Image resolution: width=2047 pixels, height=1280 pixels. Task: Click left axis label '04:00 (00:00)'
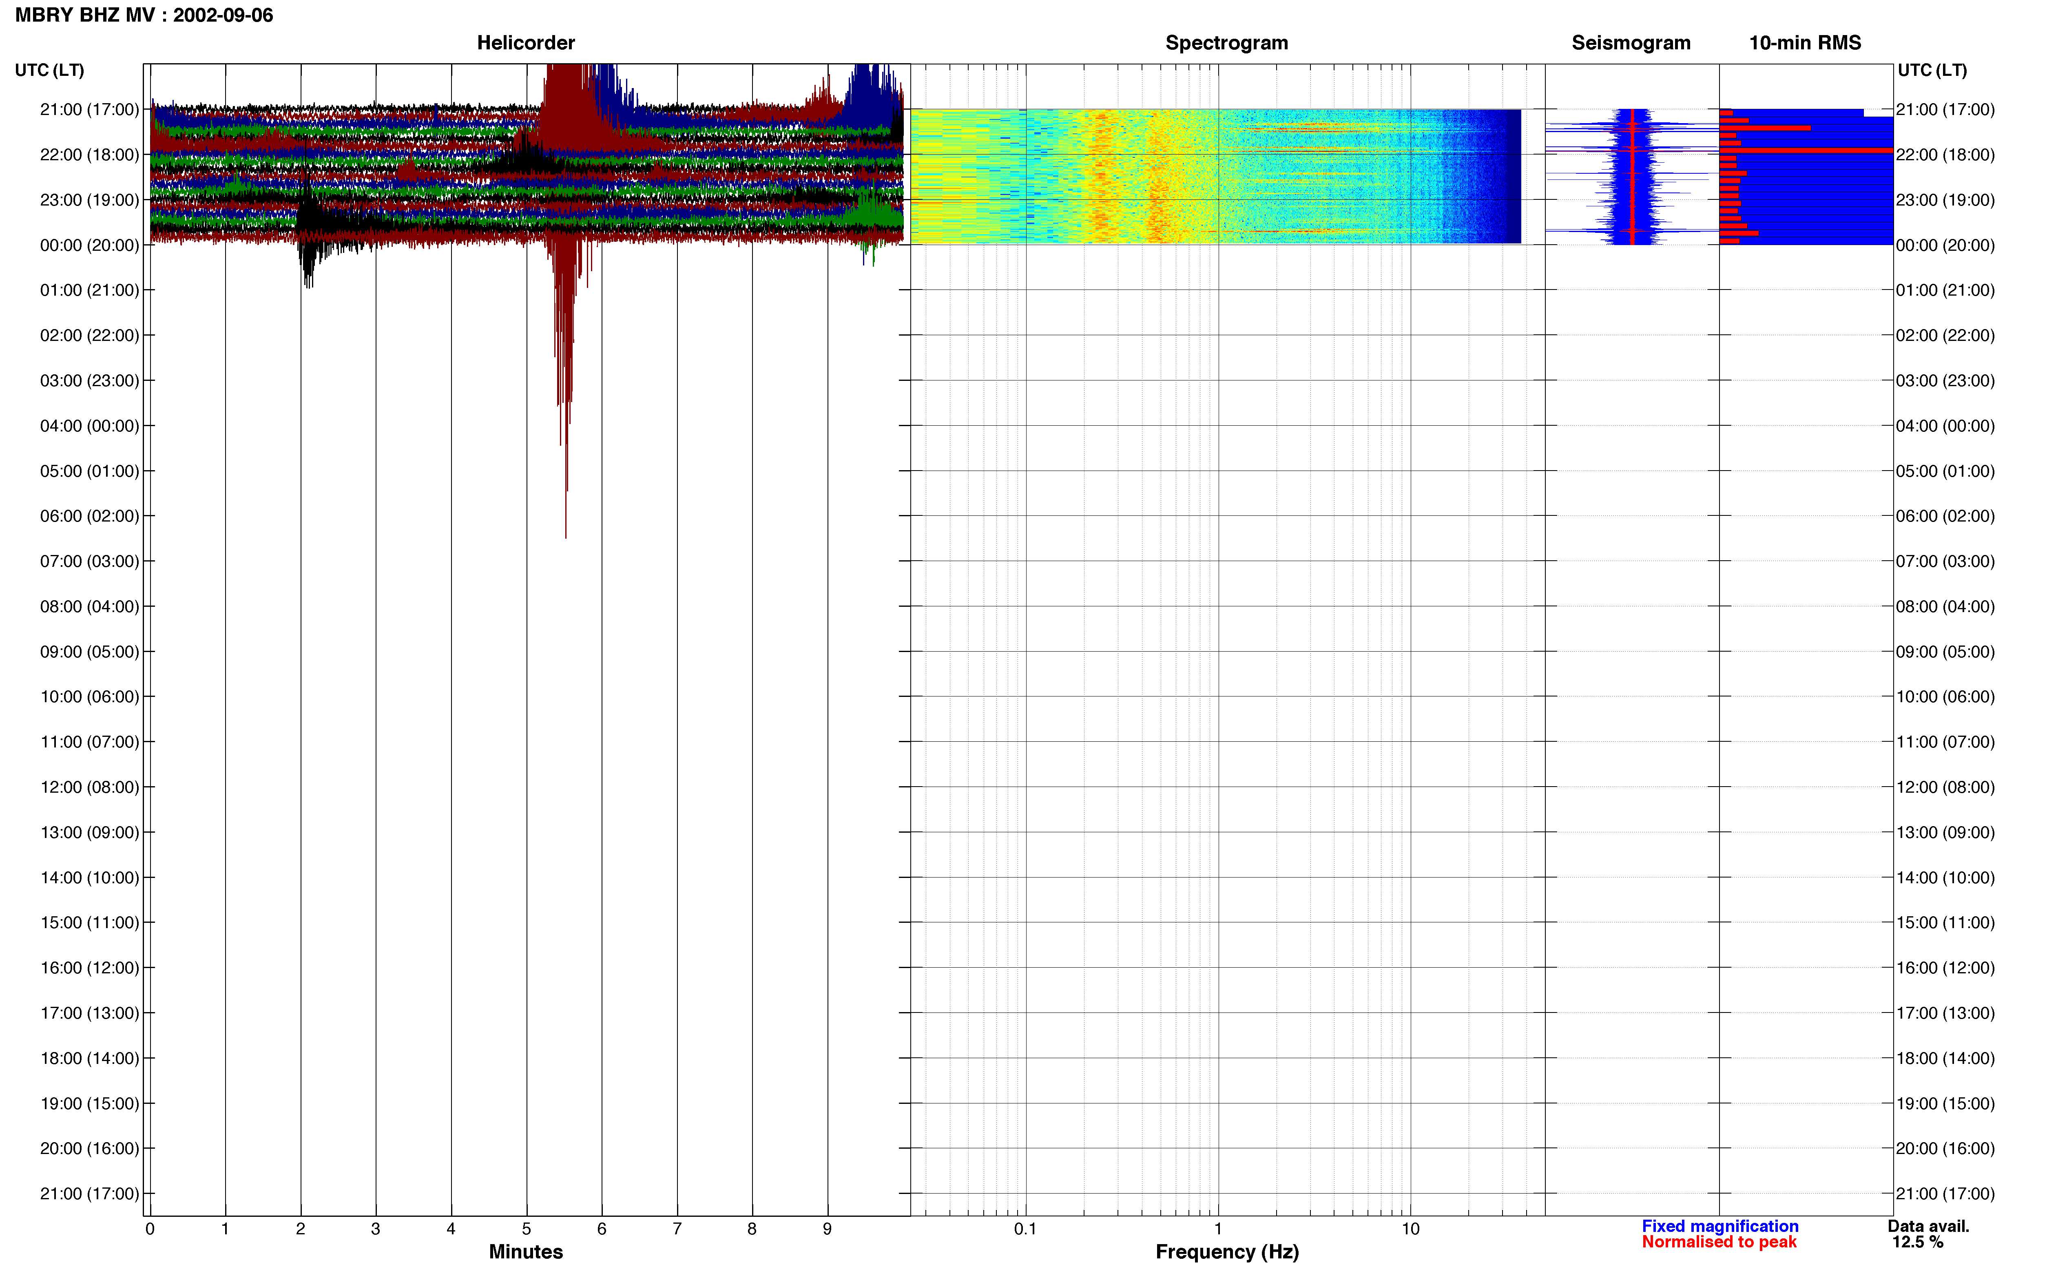89,425
